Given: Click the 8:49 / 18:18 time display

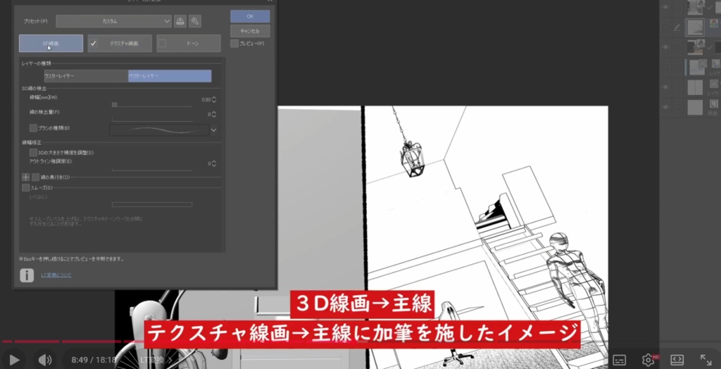Looking at the screenshot, I should pyautogui.click(x=94, y=360).
